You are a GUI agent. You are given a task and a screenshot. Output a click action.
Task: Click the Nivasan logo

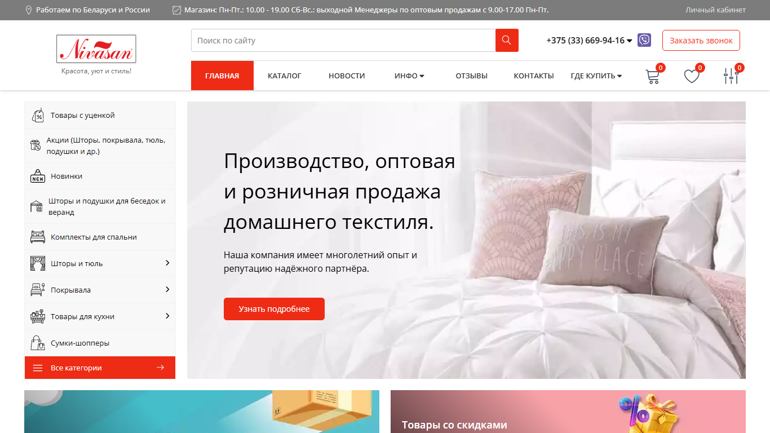click(96, 49)
